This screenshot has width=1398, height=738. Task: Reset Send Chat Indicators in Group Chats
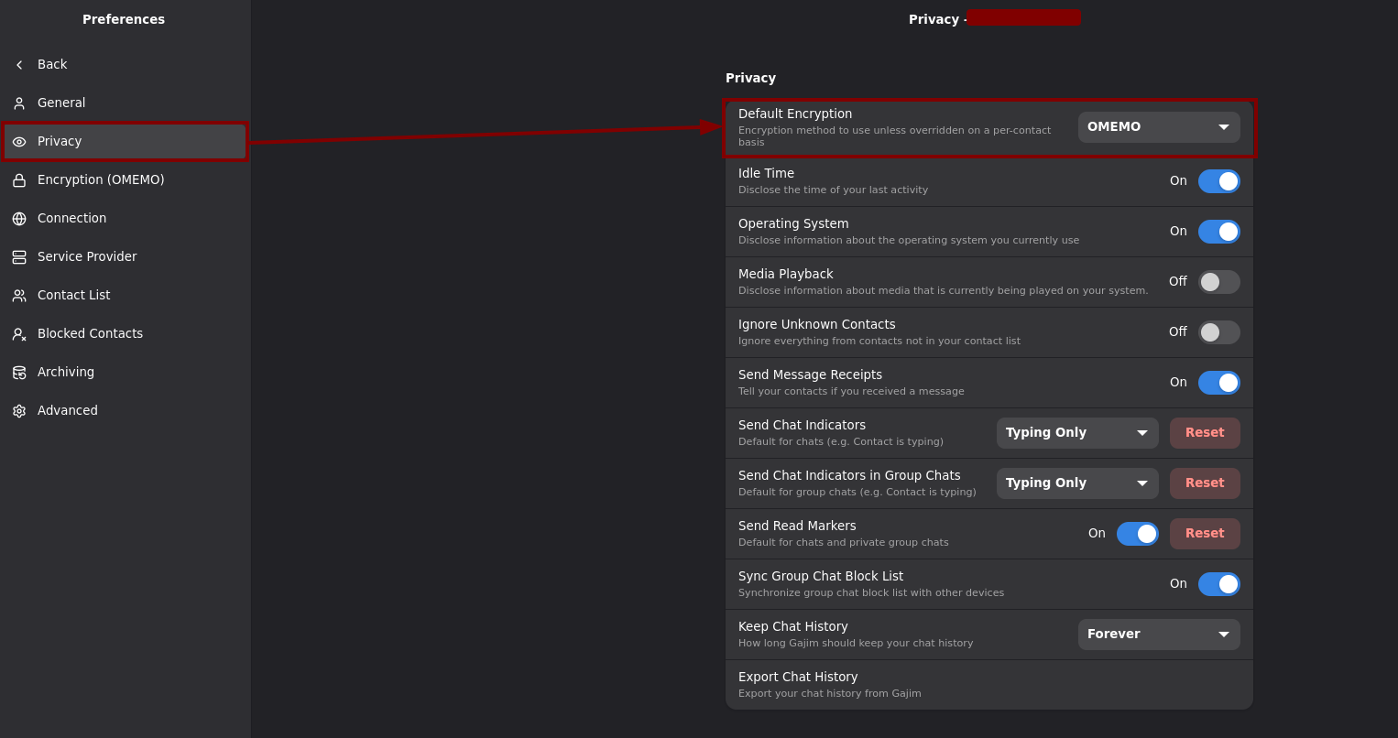tap(1204, 483)
